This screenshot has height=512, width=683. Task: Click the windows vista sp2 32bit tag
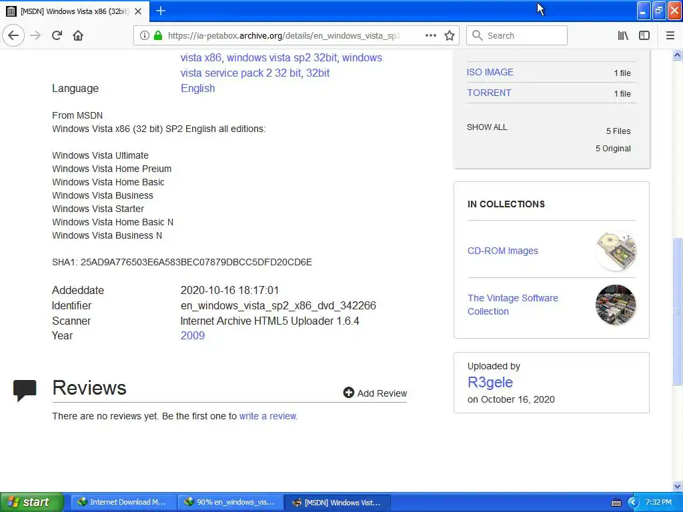point(281,57)
